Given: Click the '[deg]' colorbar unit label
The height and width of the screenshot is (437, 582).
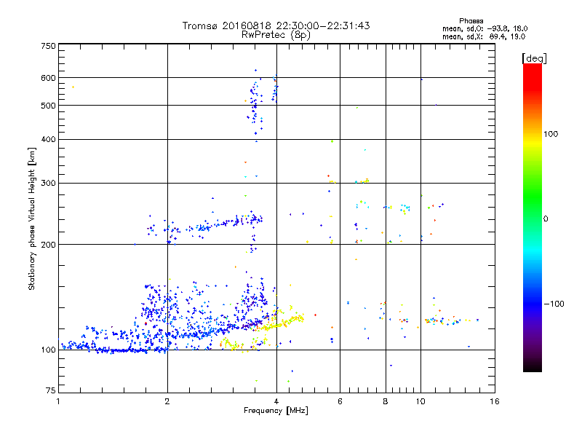Looking at the screenshot, I should [534, 58].
